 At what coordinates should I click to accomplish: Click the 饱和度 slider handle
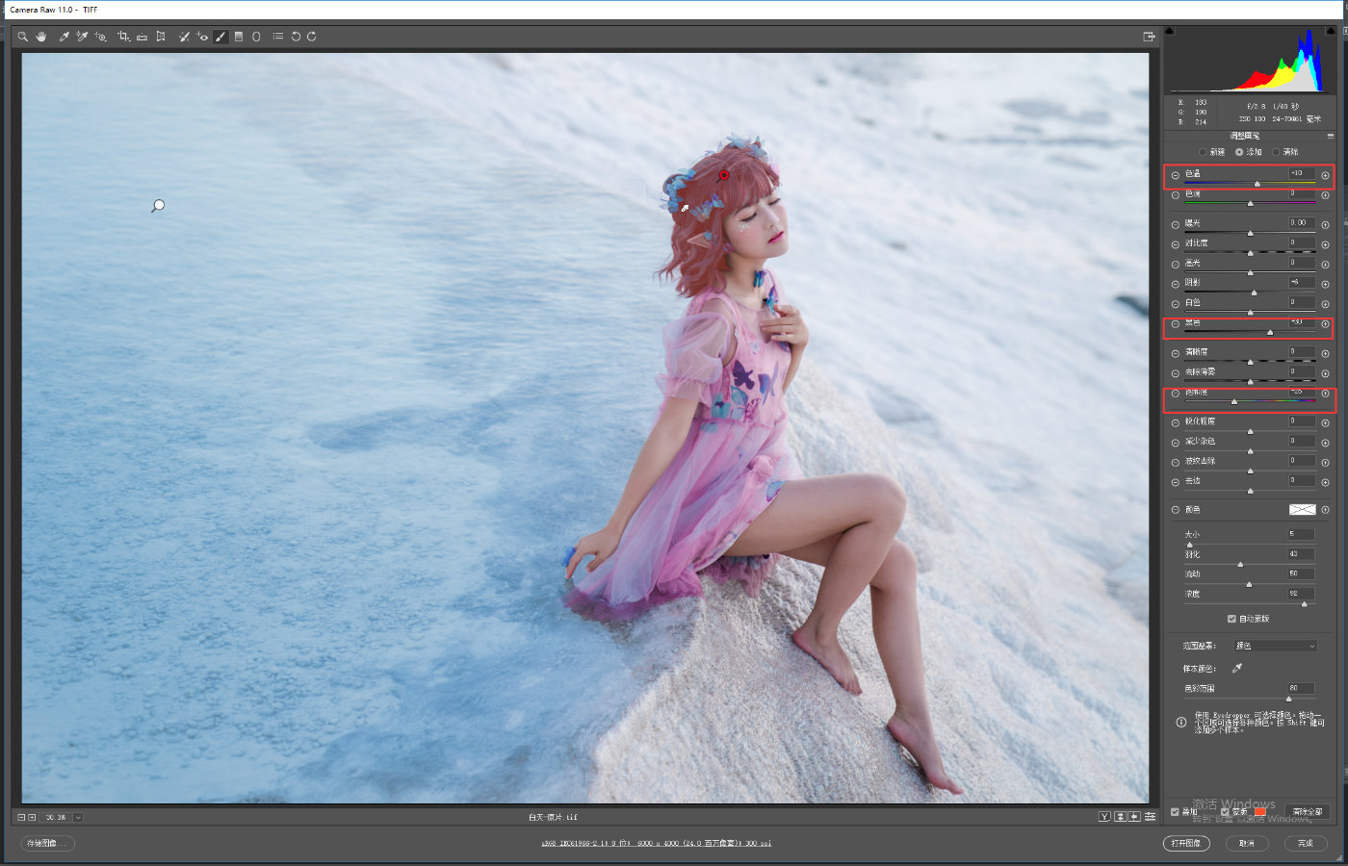pyautogui.click(x=1234, y=401)
